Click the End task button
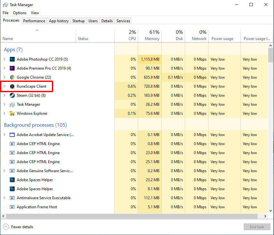Screen dimensions: 274x235 click(x=257, y=227)
